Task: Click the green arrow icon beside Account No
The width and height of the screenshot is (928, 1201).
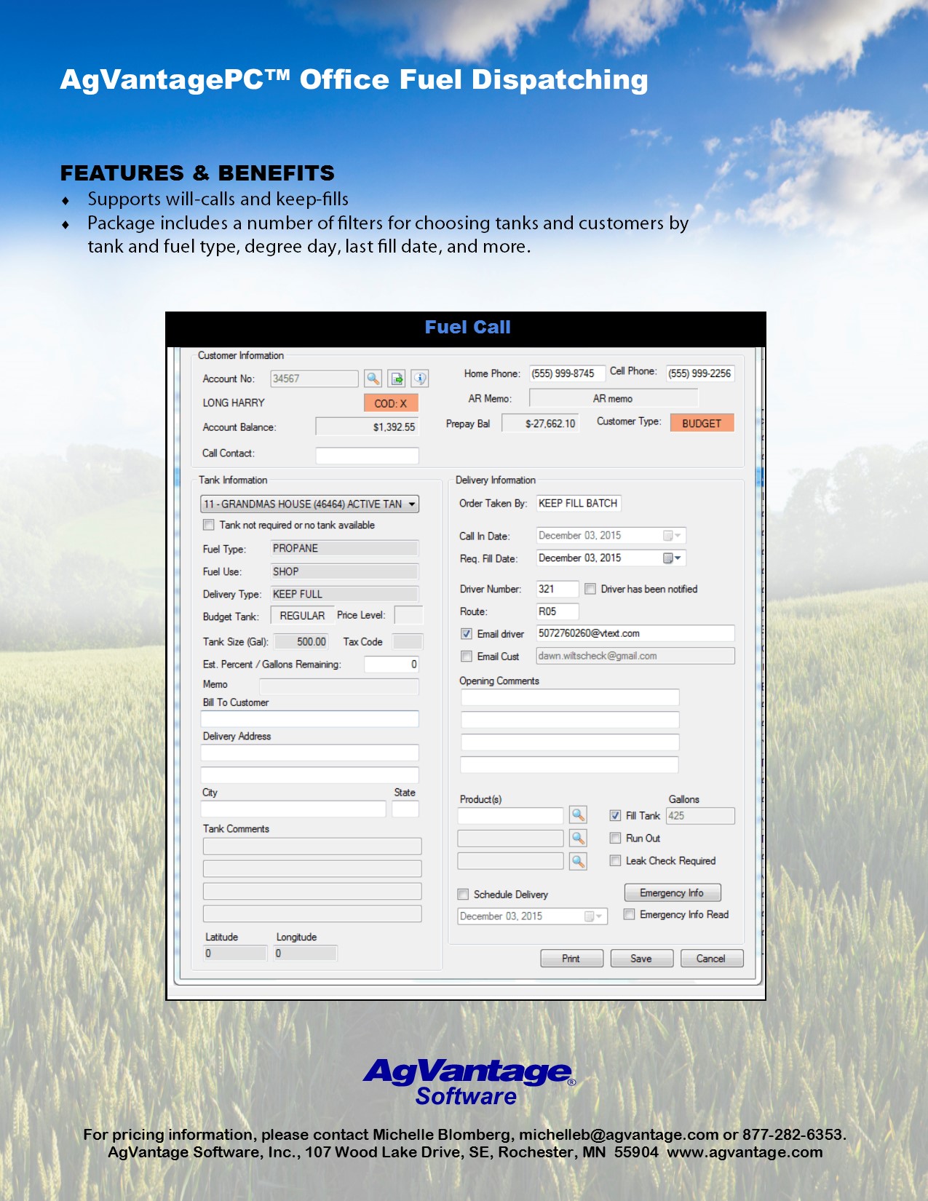Action: [397, 378]
